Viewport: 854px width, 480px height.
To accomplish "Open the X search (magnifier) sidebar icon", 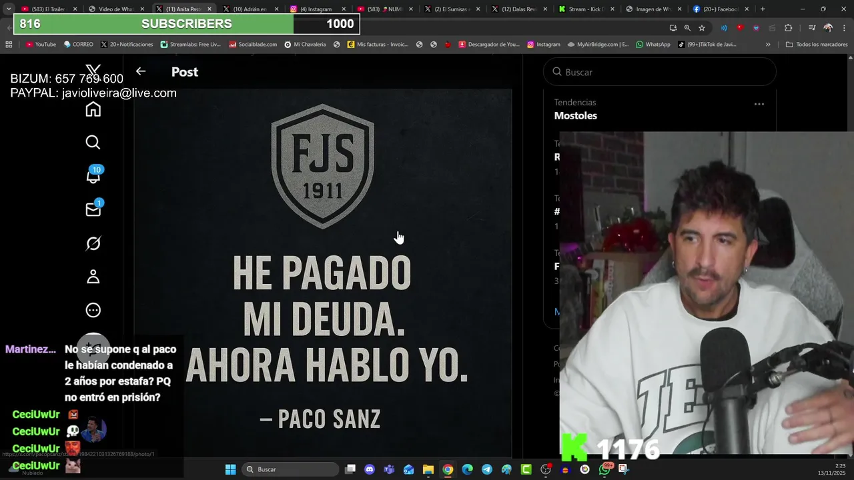I will coord(93,143).
